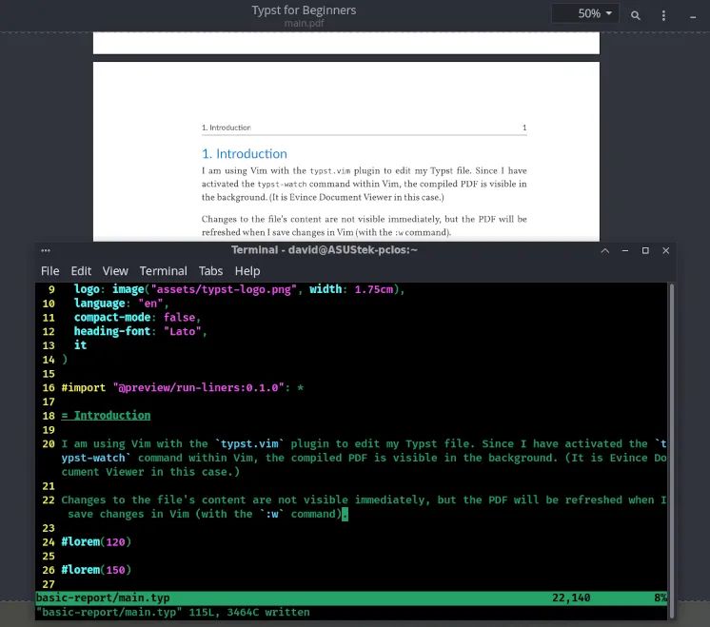
Task: Minimize the Evince document viewer window
Action: point(692,17)
